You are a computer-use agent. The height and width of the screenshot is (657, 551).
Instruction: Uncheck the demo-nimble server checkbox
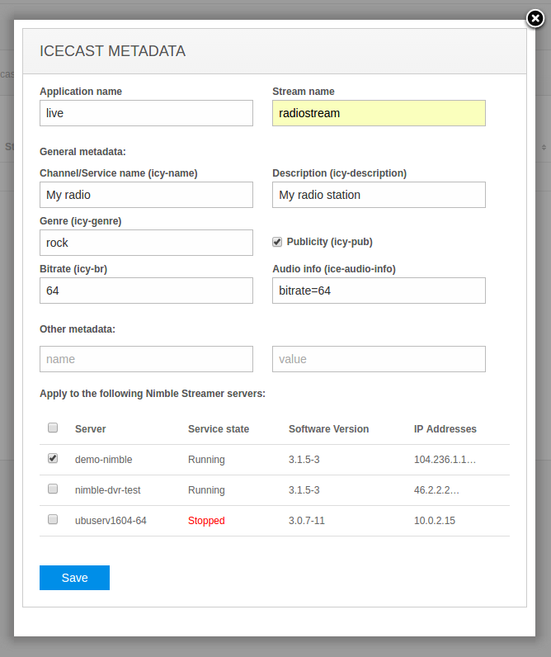click(x=53, y=458)
